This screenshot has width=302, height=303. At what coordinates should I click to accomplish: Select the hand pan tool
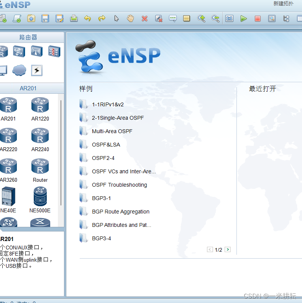click(130, 18)
